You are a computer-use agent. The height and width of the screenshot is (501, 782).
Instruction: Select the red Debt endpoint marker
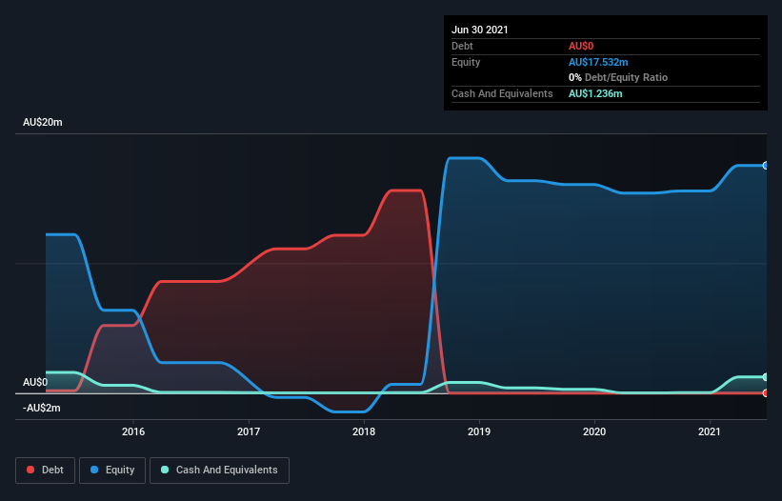[766, 392]
